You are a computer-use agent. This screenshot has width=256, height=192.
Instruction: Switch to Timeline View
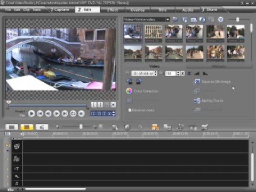27,127
